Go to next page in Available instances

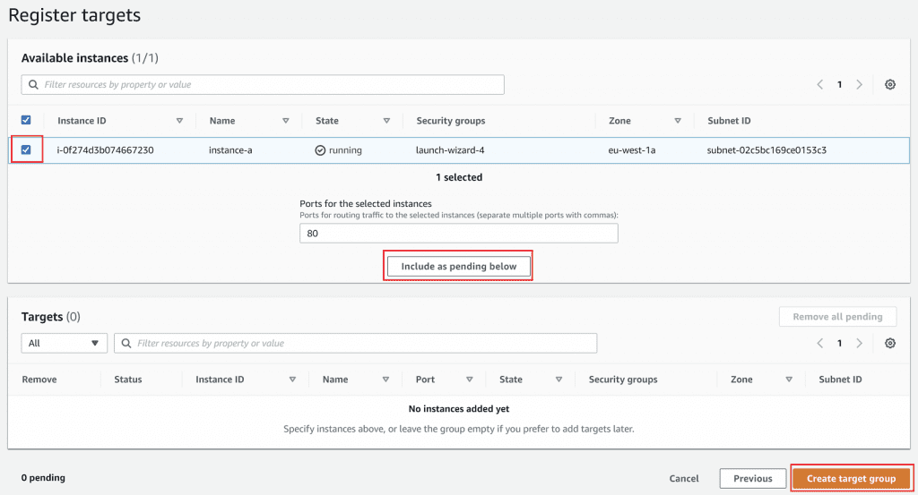coord(859,84)
